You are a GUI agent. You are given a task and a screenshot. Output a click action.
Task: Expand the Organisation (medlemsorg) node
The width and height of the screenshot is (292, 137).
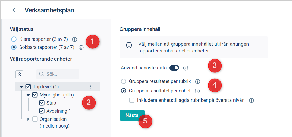tap(28, 119)
